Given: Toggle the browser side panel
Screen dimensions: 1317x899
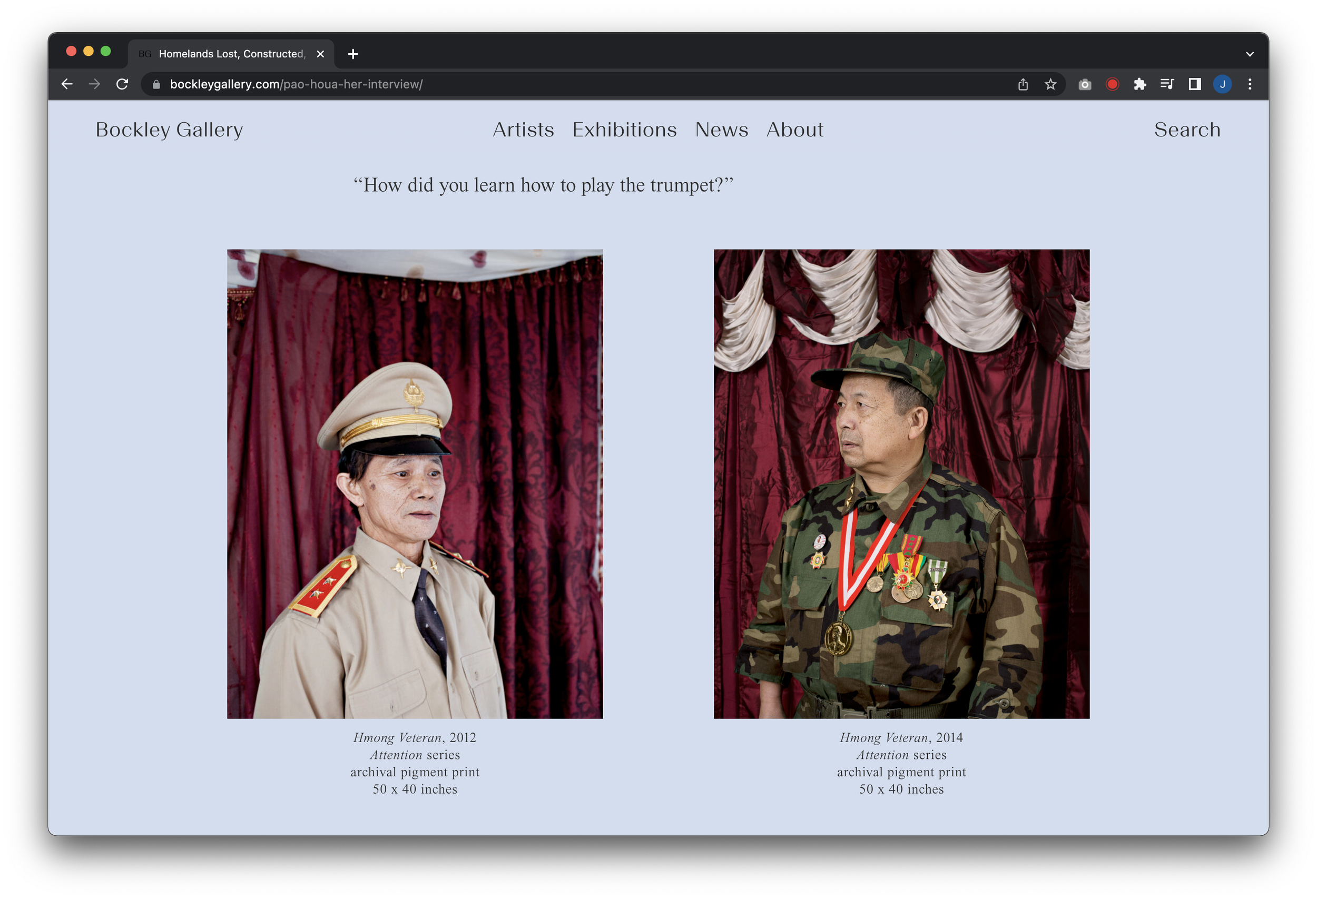Looking at the screenshot, I should point(1195,84).
